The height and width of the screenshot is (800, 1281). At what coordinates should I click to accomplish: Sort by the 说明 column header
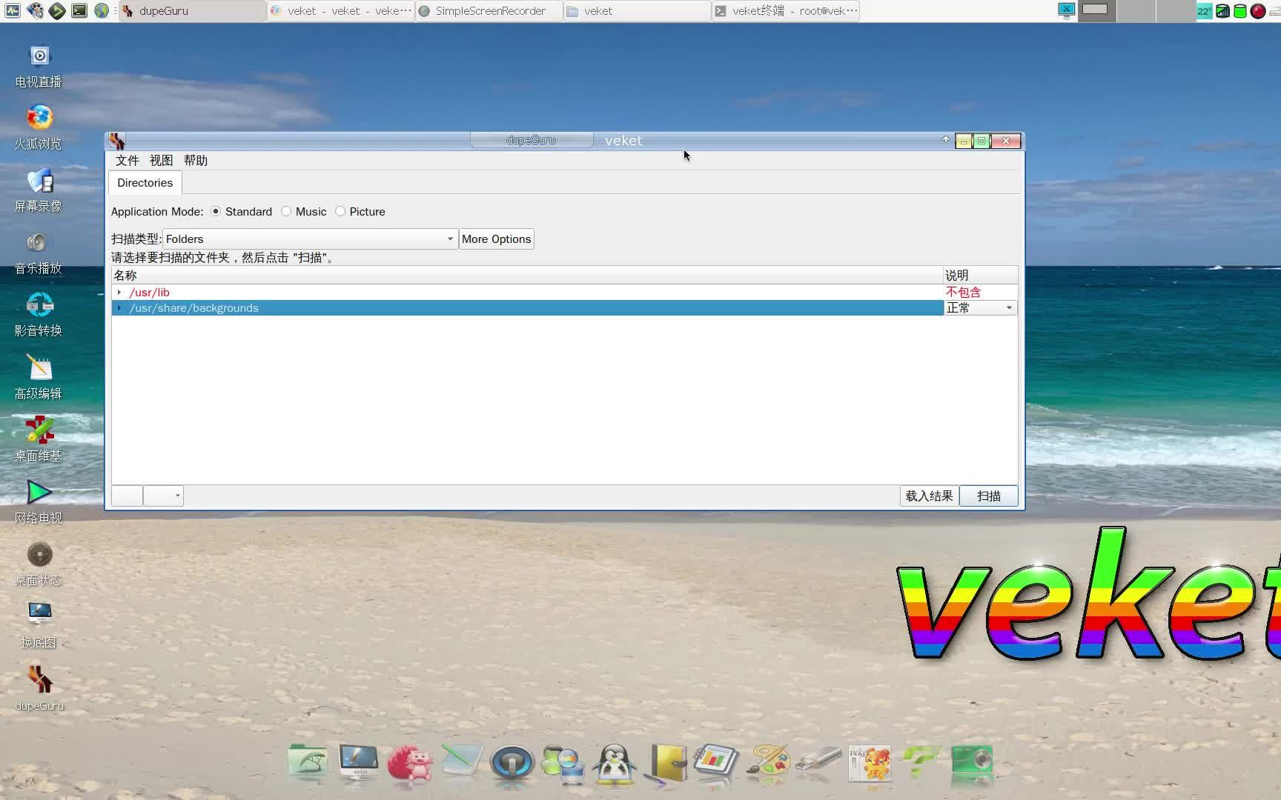pos(980,276)
